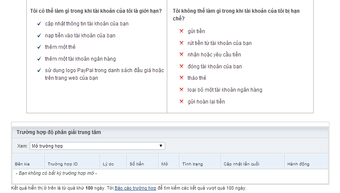340x193 pixels.
Task: Click the "Số tiền" column header
Action: [x=143, y=162]
